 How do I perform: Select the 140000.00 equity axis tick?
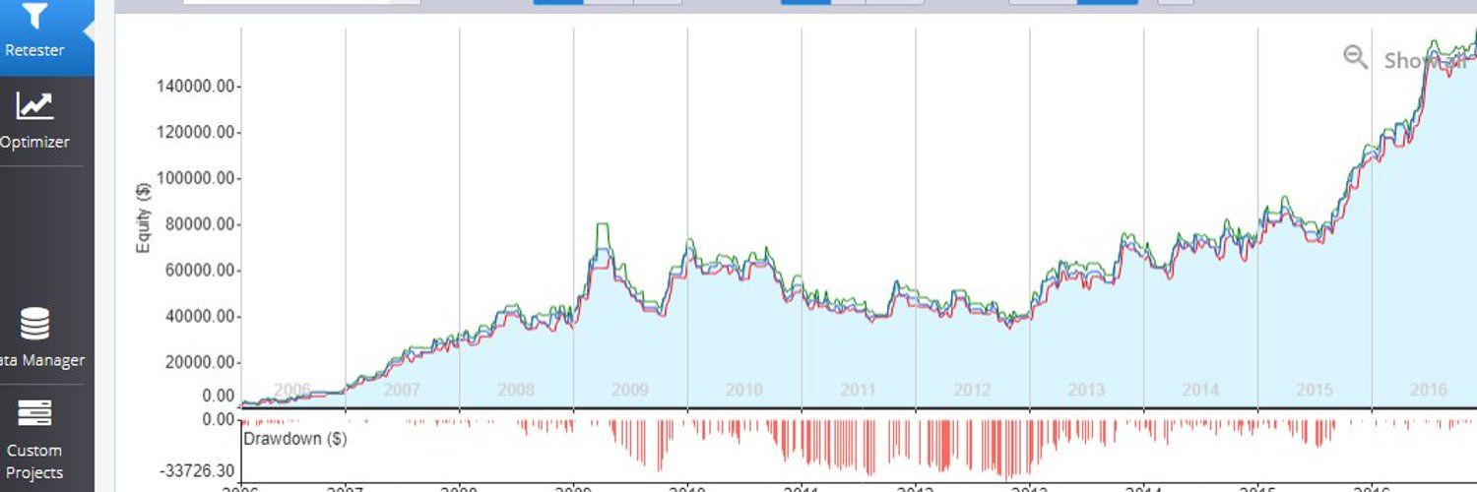coord(196,87)
